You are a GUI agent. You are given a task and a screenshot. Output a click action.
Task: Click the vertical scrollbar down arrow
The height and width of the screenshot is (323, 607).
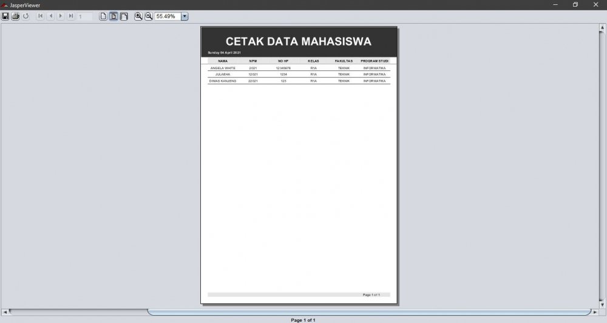602,305
